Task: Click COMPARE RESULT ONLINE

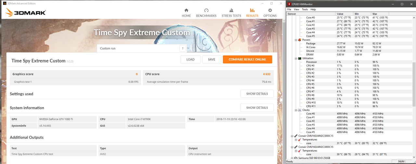Action: tap(247, 59)
